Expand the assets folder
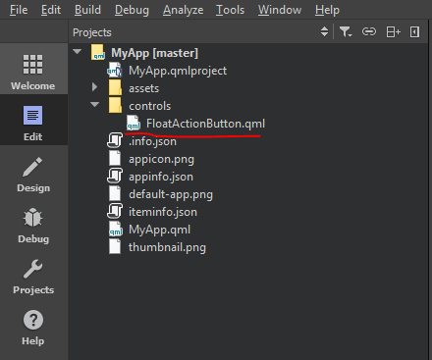Viewport: 432px width, 360px height. tap(94, 87)
